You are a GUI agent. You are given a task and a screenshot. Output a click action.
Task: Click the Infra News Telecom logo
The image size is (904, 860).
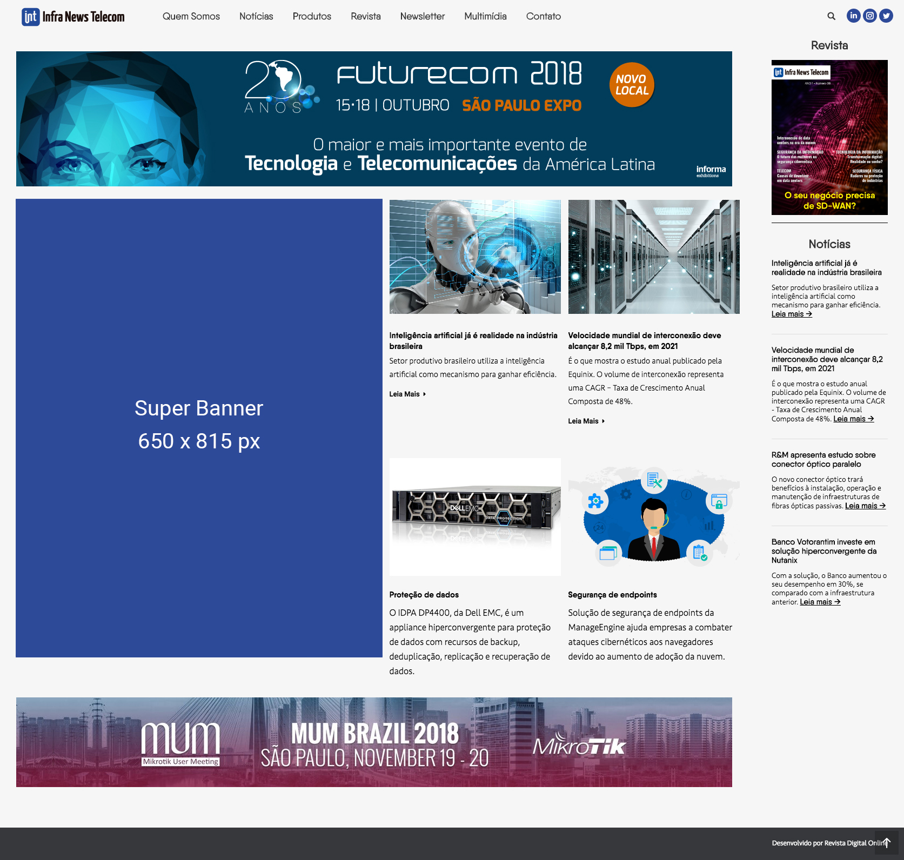[x=73, y=17]
